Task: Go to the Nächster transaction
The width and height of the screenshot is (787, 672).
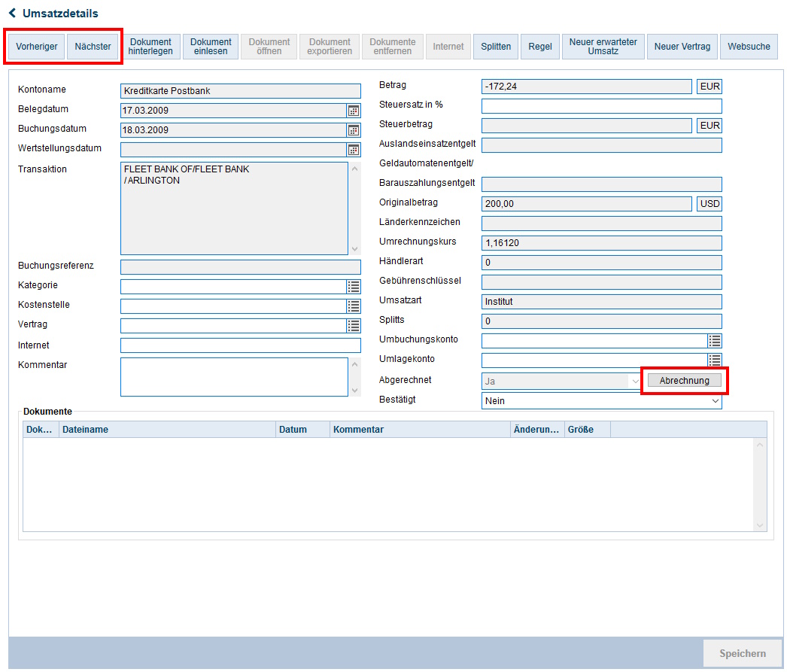Action: pyautogui.click(x=93, y=47)
